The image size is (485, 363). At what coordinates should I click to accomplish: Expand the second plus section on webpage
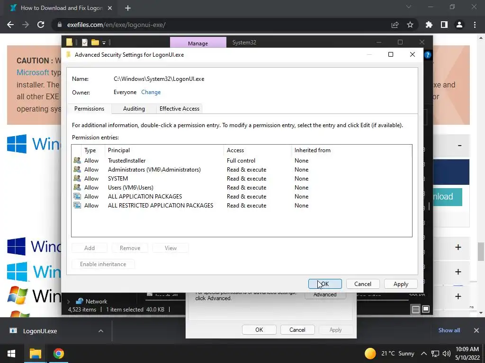(x=458, y=272)
